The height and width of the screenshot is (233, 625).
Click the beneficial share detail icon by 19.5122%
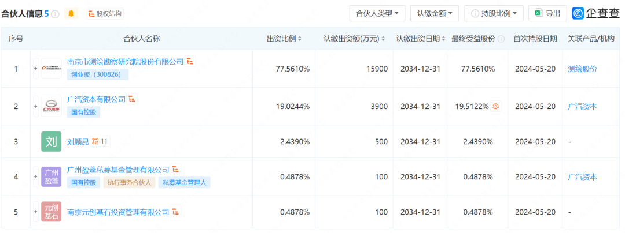pyautogui.click(x=496, y=107)
